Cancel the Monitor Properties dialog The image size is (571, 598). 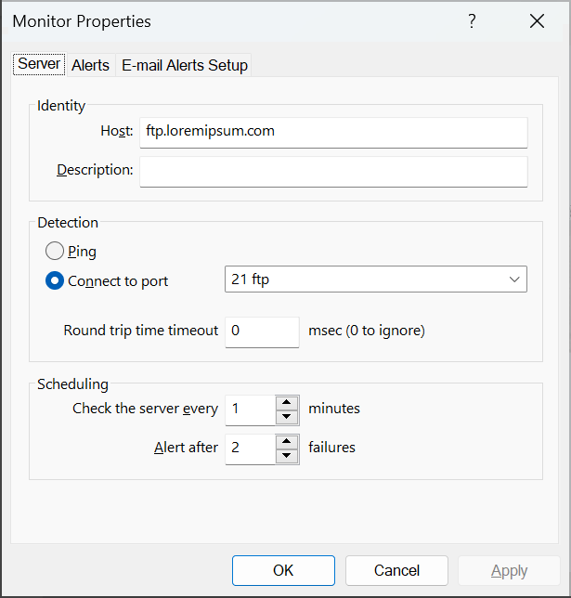396,570
